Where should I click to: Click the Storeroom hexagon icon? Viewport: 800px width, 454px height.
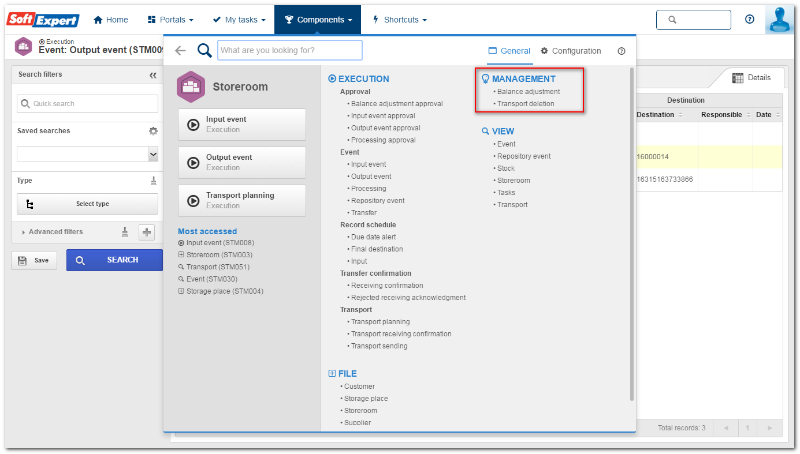click(191, 87)
